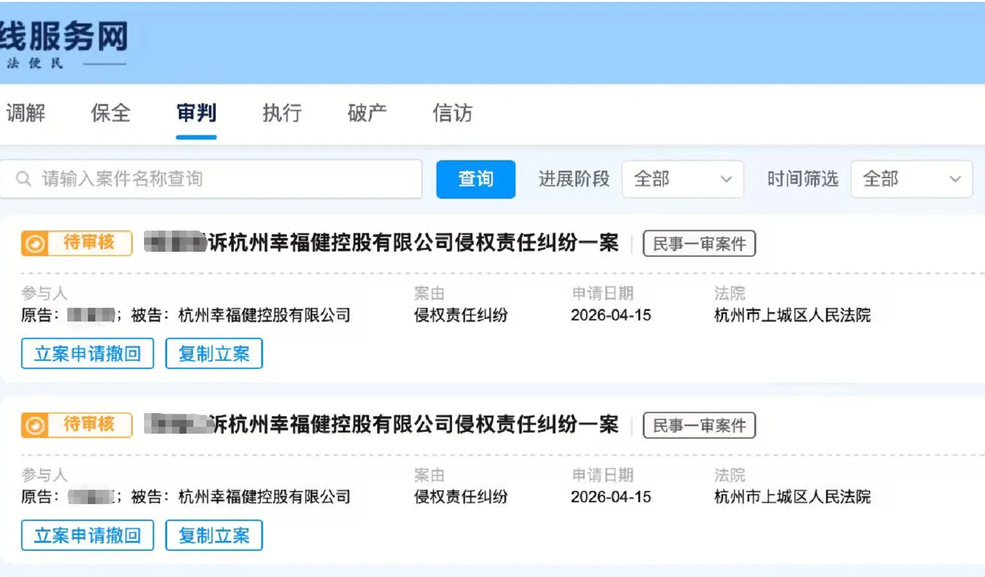Click defendant 杭州幸福健控股有限公司 in second case
Screen dimensions: 985x577
click(x=264, y=497)
